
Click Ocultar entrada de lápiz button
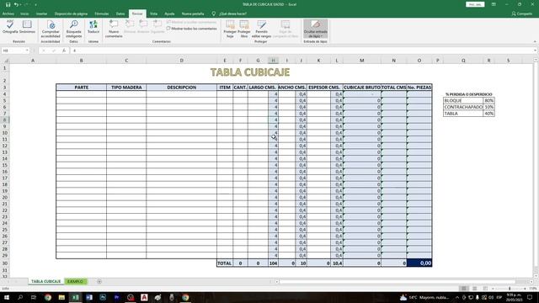coord(315,29)
